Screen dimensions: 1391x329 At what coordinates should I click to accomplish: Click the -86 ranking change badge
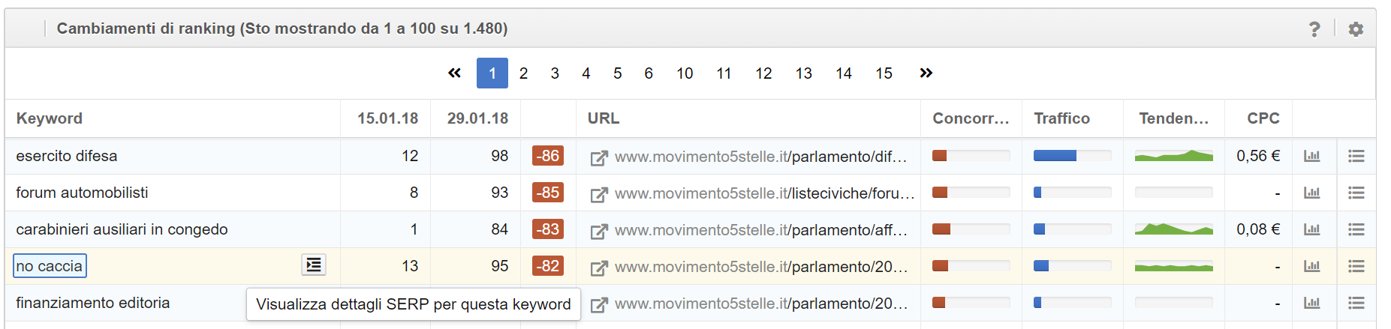[x=548, y=156]
